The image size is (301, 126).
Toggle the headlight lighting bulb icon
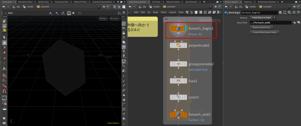click(124, 47)
